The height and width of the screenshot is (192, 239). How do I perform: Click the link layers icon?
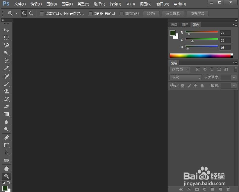181,189
